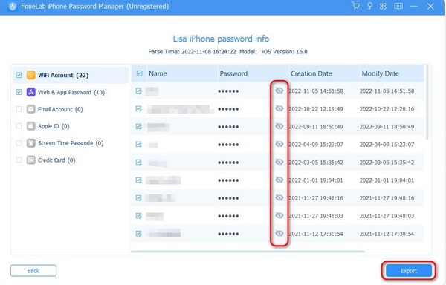Click the masked password in the 2022-11-05 row
The image size is (446, 285).
click(228, 91)
